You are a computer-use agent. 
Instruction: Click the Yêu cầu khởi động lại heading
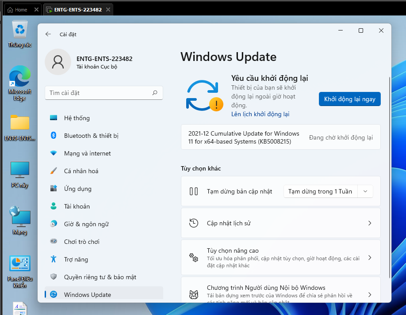[x=269, y=78]
